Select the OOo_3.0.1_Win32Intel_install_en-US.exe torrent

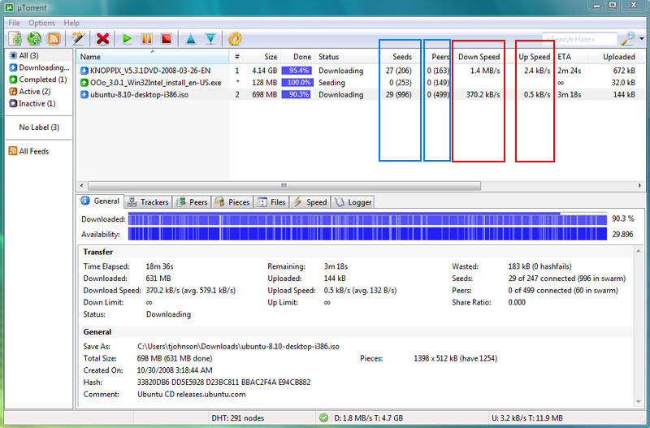click(155, 83)
